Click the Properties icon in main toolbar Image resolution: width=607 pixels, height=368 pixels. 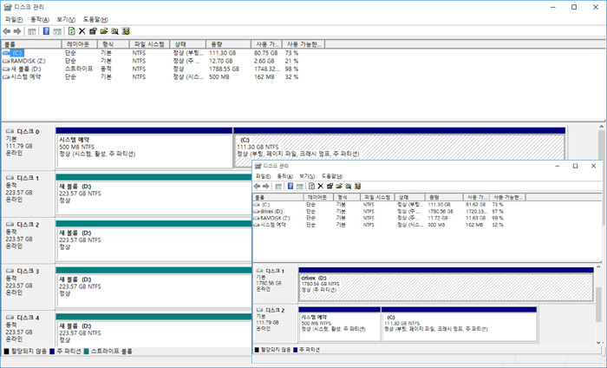coord(93,30)
